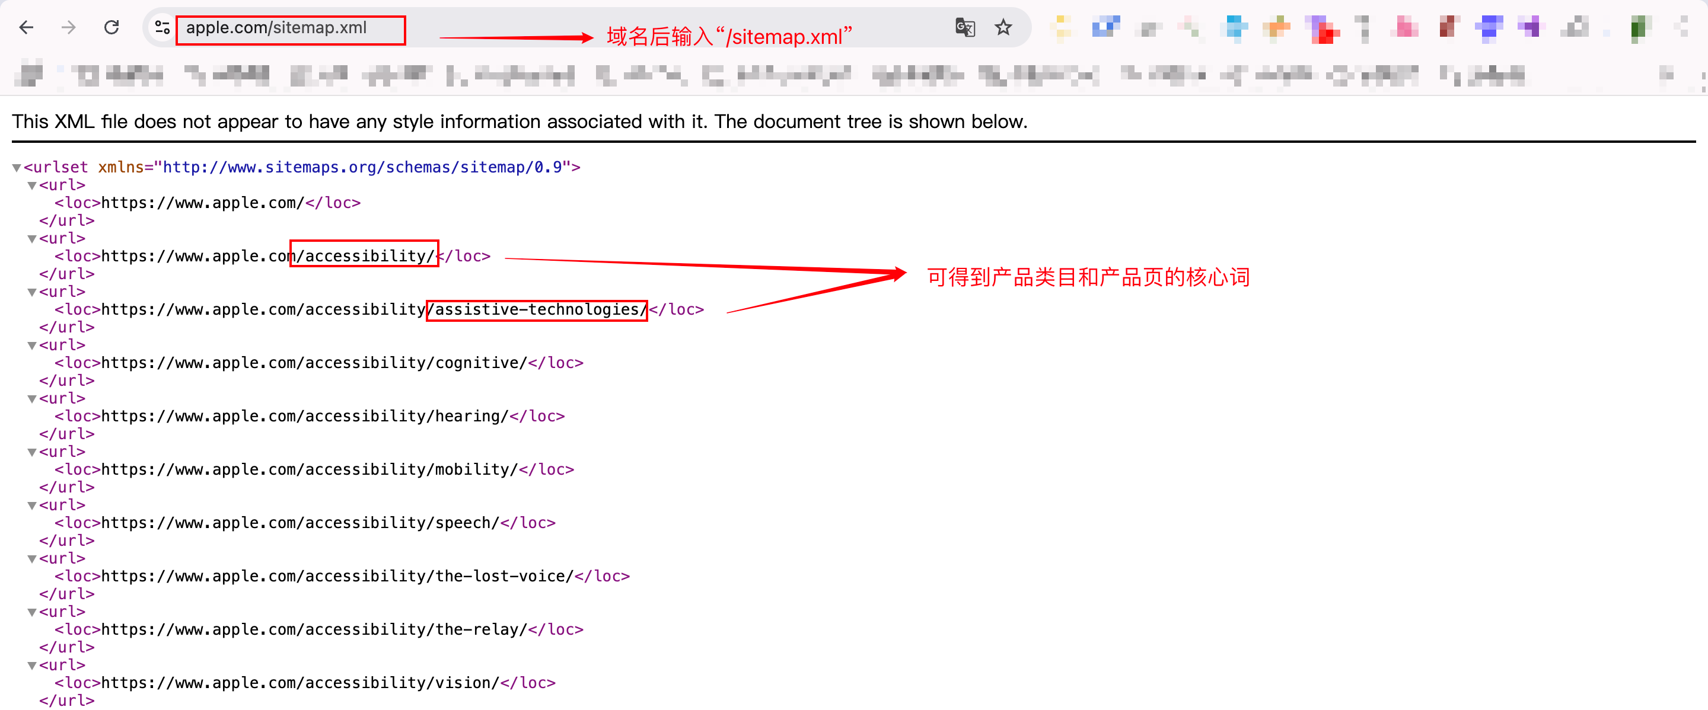This screenshot has width=1708, height=710.
Task: Collapse url node for hearing
Action: click(32, 399)
